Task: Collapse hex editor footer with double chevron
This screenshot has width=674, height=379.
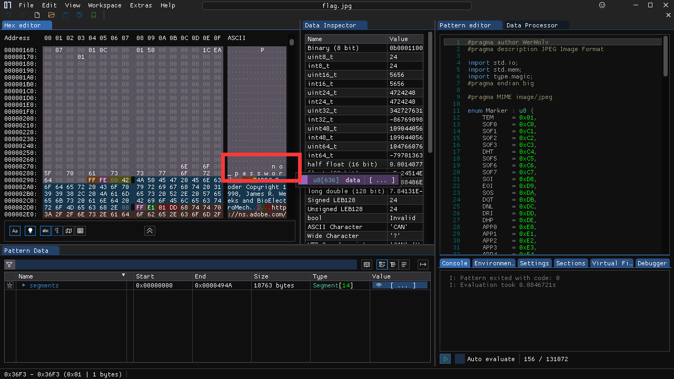Action: 150,231
